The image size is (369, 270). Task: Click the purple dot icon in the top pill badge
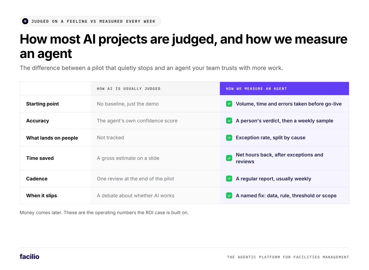click(x=25, y=21)
